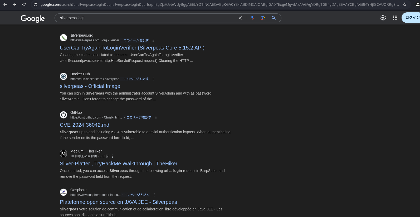The width and height of the screenshot is (420, 217).
Task: Open more options for the Oosphere result
Action: click(154, 195)
